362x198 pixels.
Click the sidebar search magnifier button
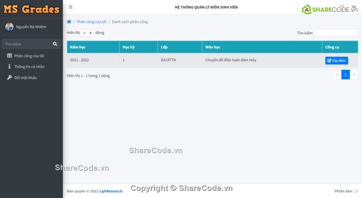[55, 44]
